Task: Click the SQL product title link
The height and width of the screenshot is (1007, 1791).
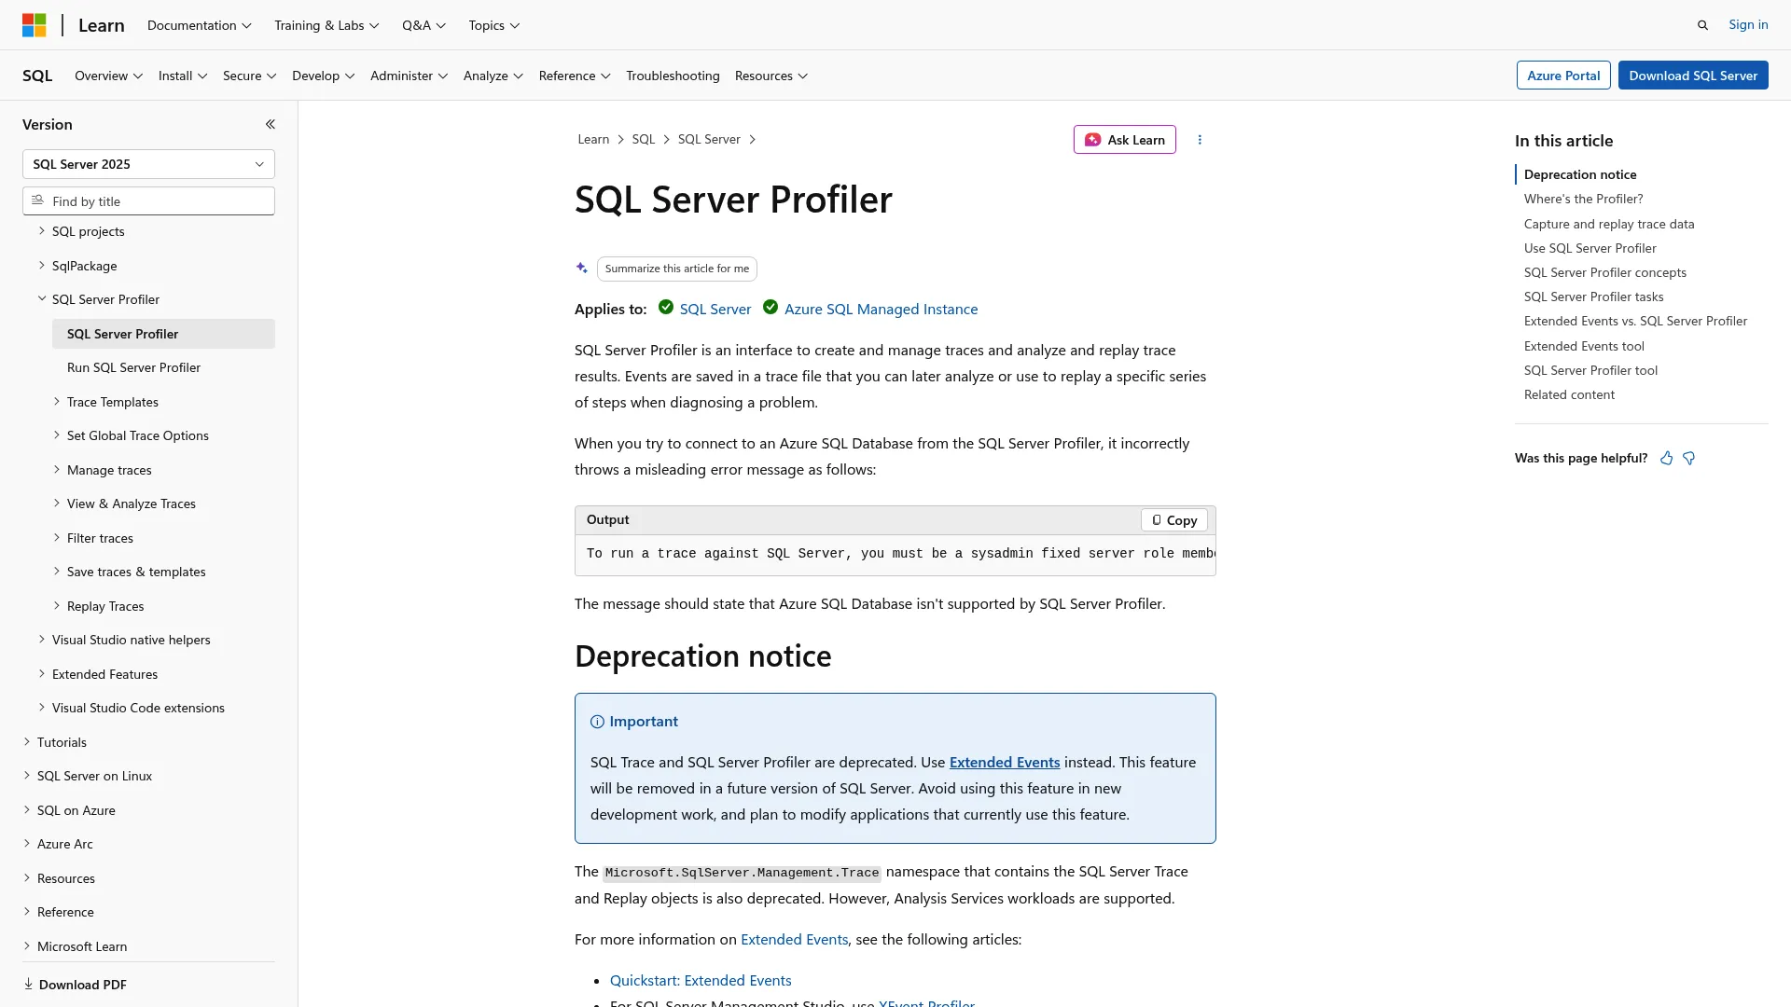Action: tap(37, 76)
